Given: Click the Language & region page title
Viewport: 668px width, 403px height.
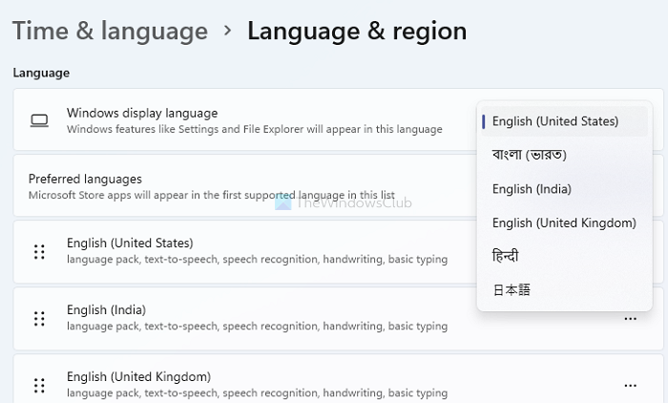Looking at the screenshot, I should pos(357,32).
